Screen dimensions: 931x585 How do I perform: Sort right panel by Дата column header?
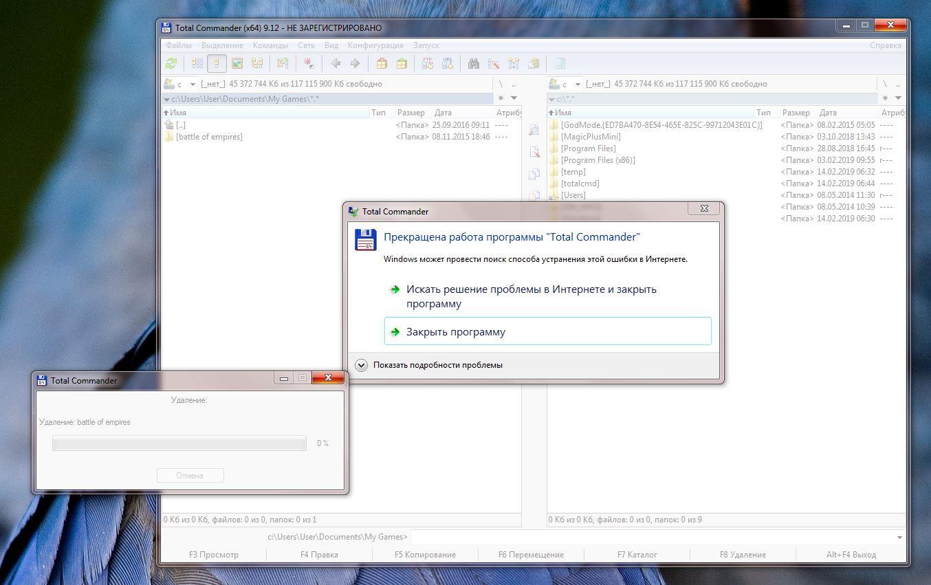coord(847,113)
